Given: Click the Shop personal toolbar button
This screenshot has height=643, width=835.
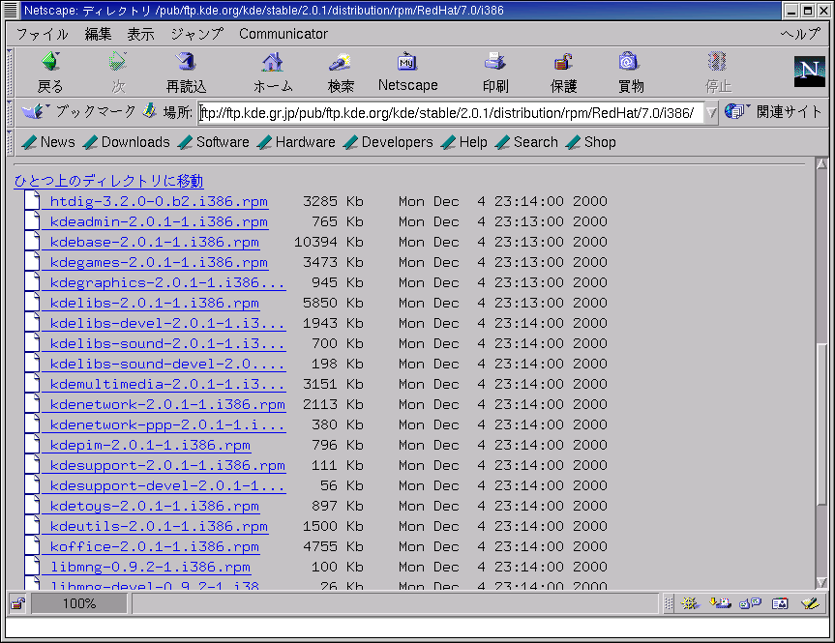Looking at the screenshot, I should click(591, 142).
